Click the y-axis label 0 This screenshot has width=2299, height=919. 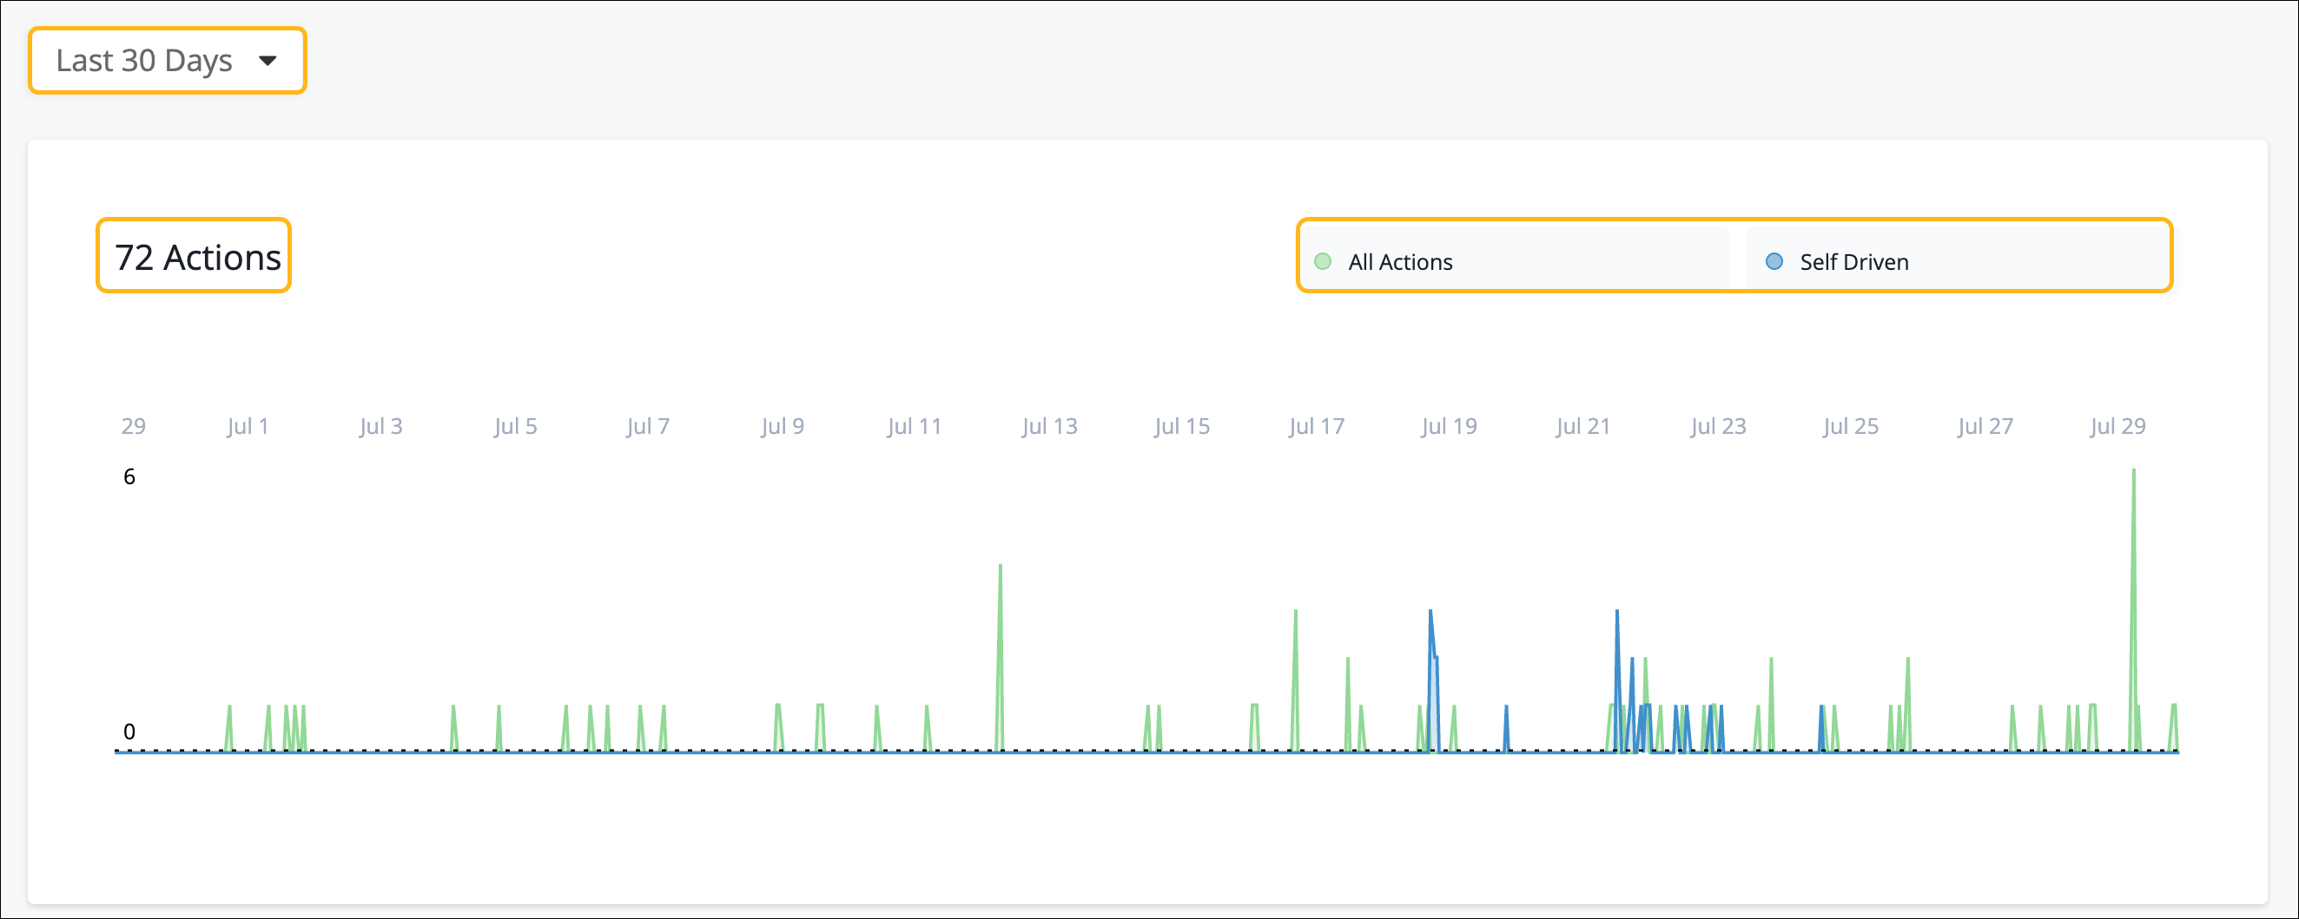(129, 732)
